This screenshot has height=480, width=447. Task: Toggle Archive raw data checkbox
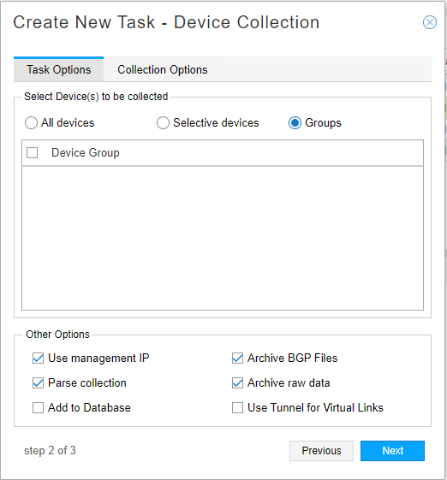[237, 383]
